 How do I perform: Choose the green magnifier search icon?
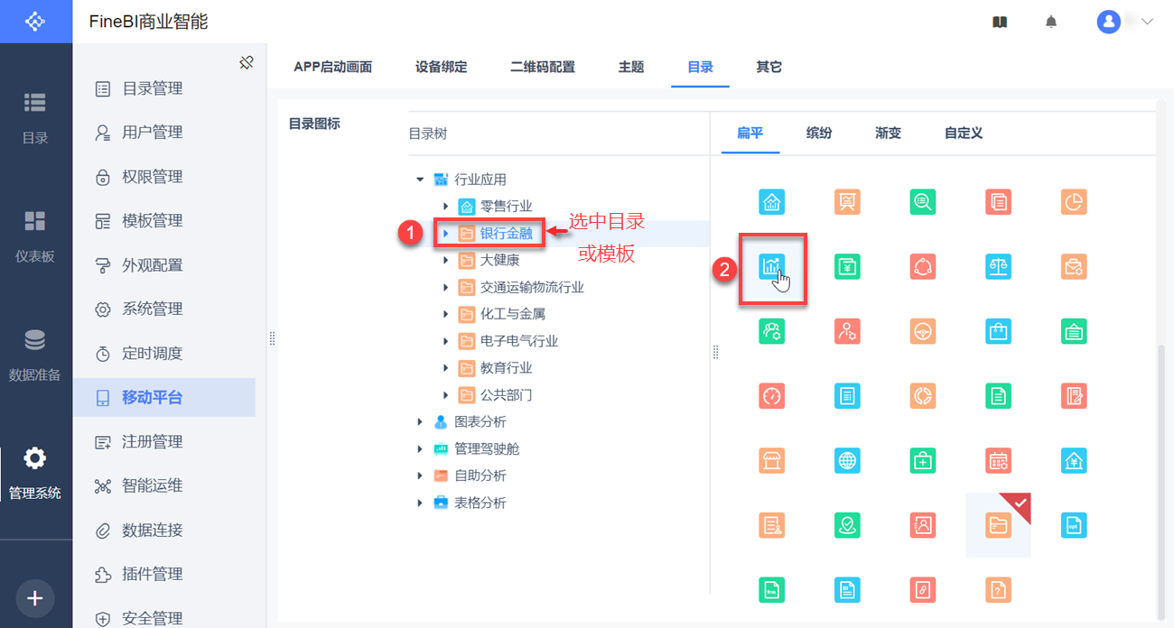(x=923, y=202)
